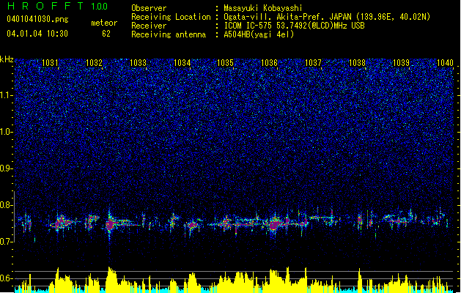
Task: Click the kHz axis unit label
Action: (x=7, y=59)
